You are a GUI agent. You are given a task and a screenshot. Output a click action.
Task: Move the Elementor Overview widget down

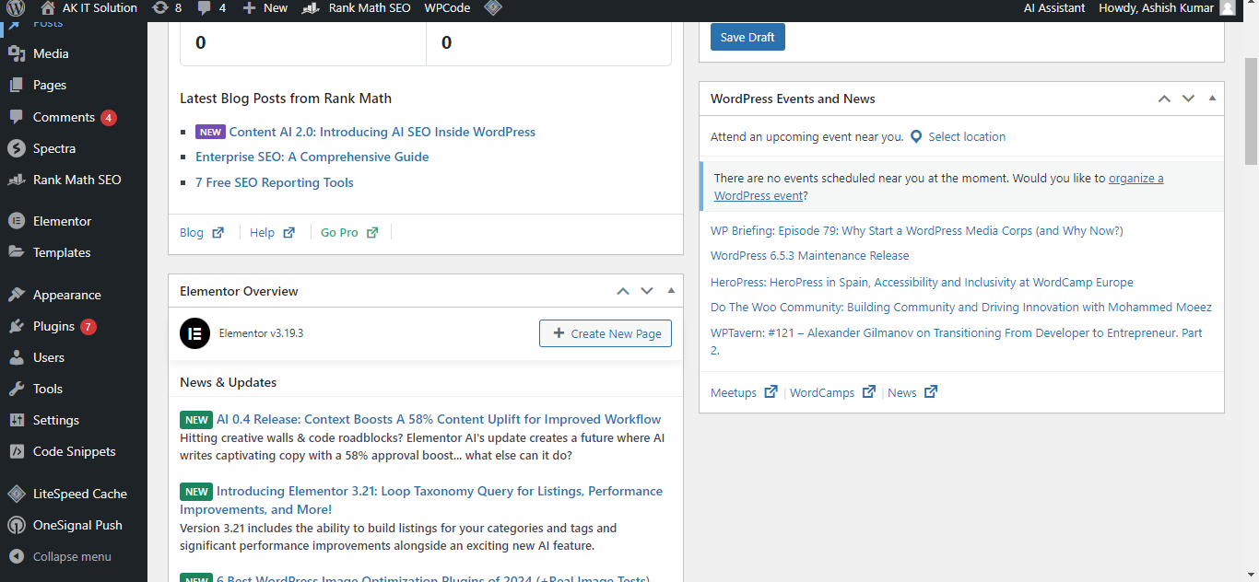pyautogui.click(x=647, y=291)
